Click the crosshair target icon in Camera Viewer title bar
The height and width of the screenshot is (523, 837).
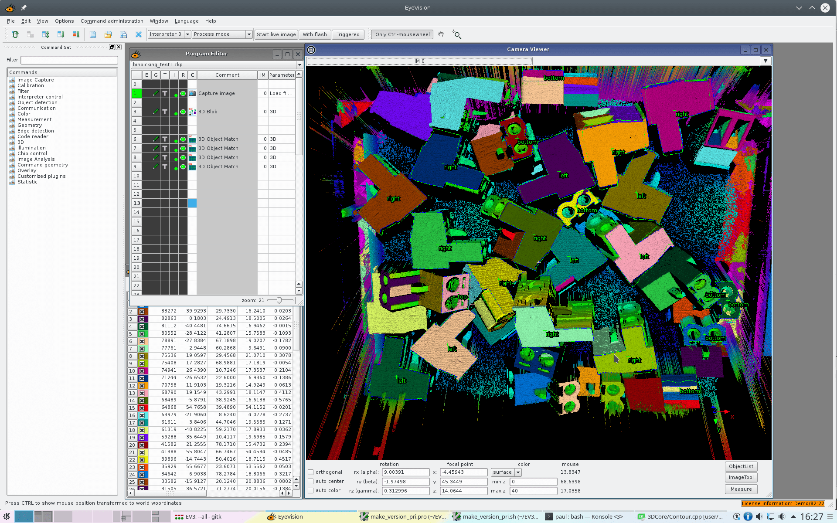click(x=311, y=50)
